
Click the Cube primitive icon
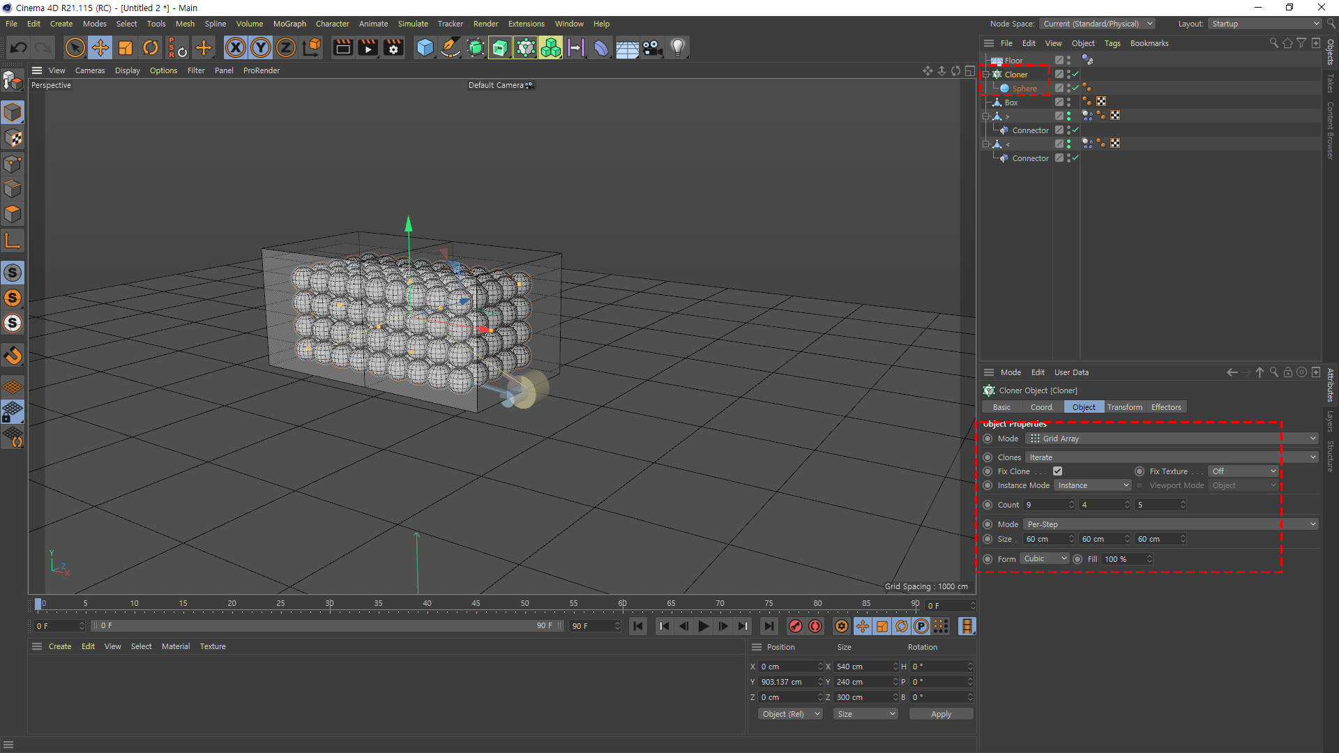click(x=425, y=47)
